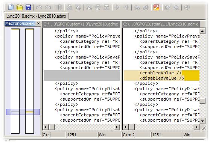Click the yellow diff marker in location pane
This screenshot has height=143, width=210.
click(x=29, y=112)
